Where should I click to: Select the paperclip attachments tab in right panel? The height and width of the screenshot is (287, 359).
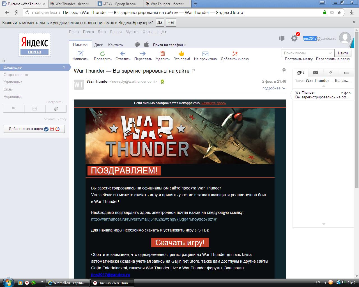[x=331, y=73]
